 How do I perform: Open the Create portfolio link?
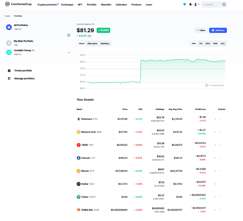point(23,71)
